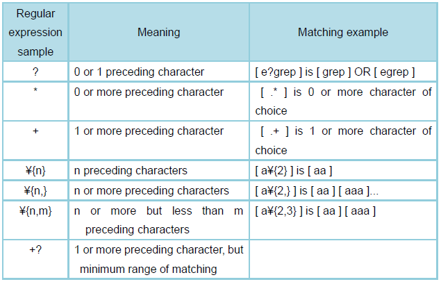Screen dimensions: 441x282
Task: Click the "Meaning" column header
Action: [x=158, y=33]
